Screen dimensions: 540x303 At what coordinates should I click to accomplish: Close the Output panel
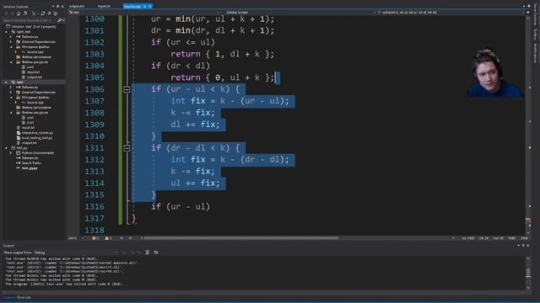click(528, 246)
